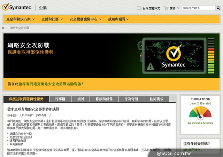The width and height of the screenshot is (223, 157).
Task: Click the warning triangle icon in banner
Action: click(x=150, y=66)
